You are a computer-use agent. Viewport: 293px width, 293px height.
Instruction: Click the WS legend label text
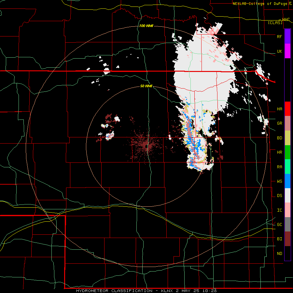pos(279,181)
